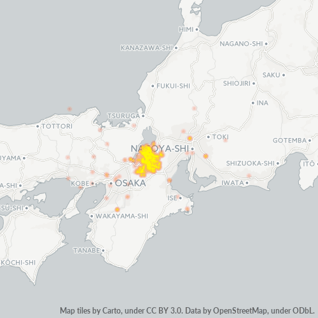Click the Osaka city label

(x=130, y=183)
